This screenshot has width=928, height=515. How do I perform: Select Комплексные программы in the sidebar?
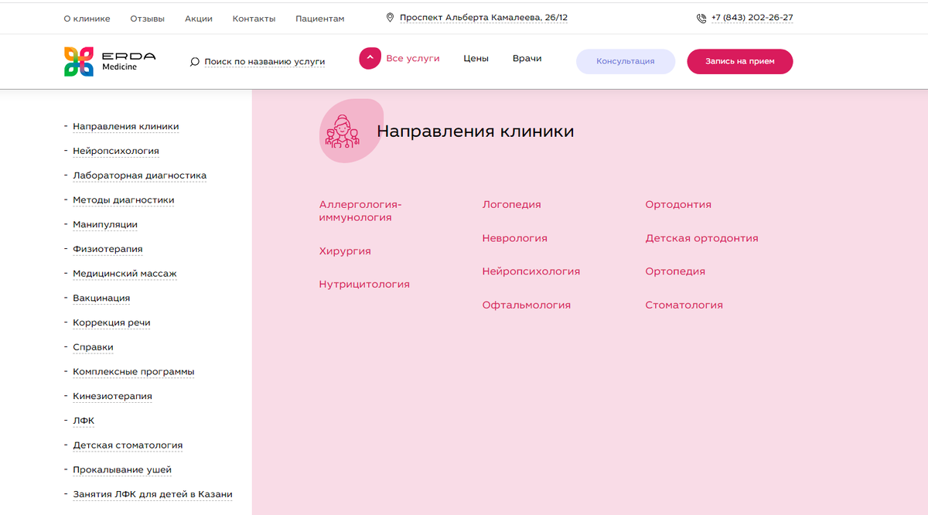[134, 372]
